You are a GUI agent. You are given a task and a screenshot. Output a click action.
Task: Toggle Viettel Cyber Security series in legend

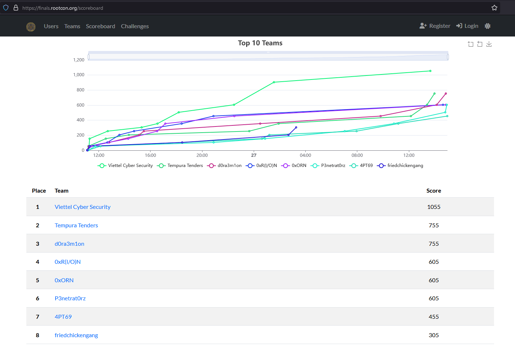125,166
